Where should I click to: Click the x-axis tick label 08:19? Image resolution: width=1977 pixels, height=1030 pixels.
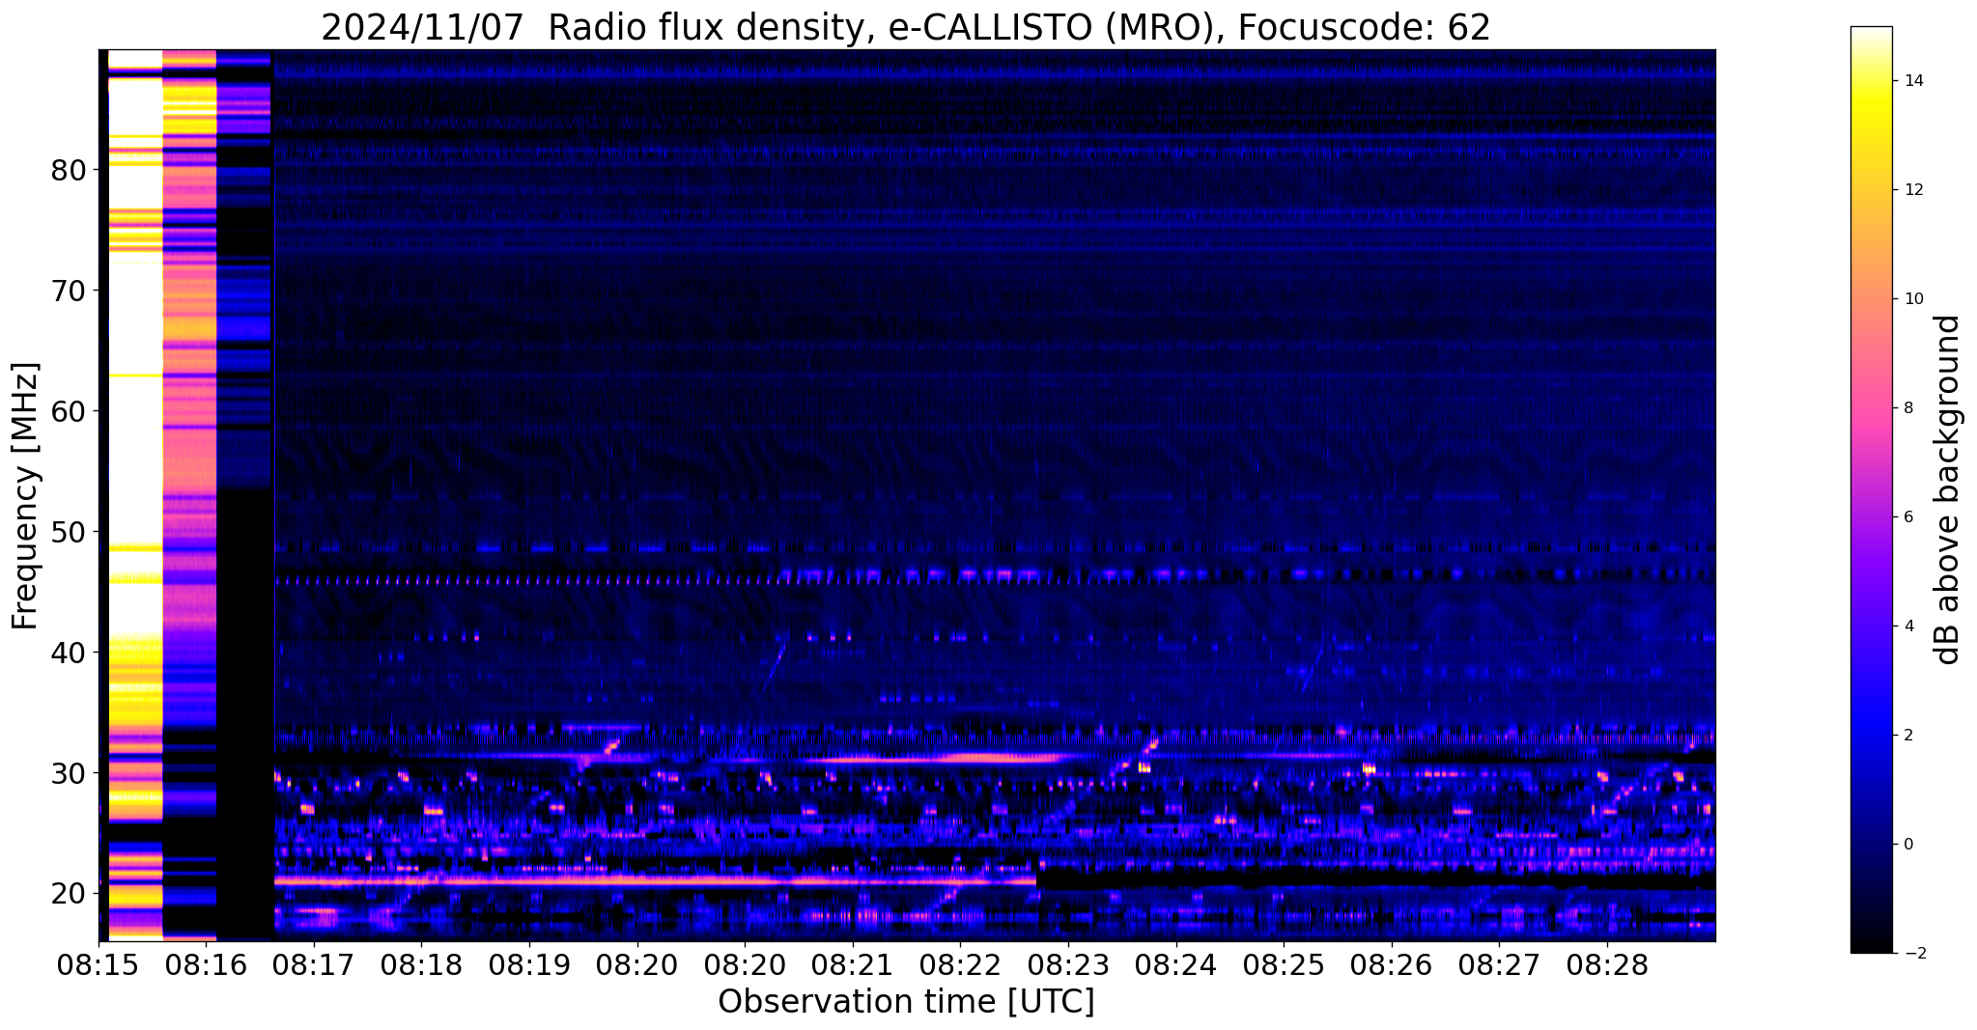tap(529, 966)
